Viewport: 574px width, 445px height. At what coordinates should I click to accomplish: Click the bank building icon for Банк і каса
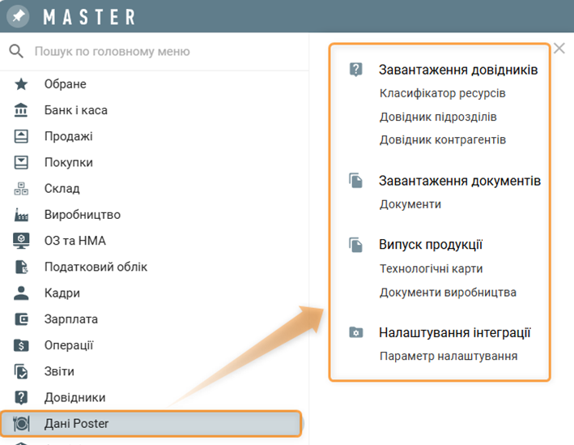pyautogui.click(x=21, y=110)
